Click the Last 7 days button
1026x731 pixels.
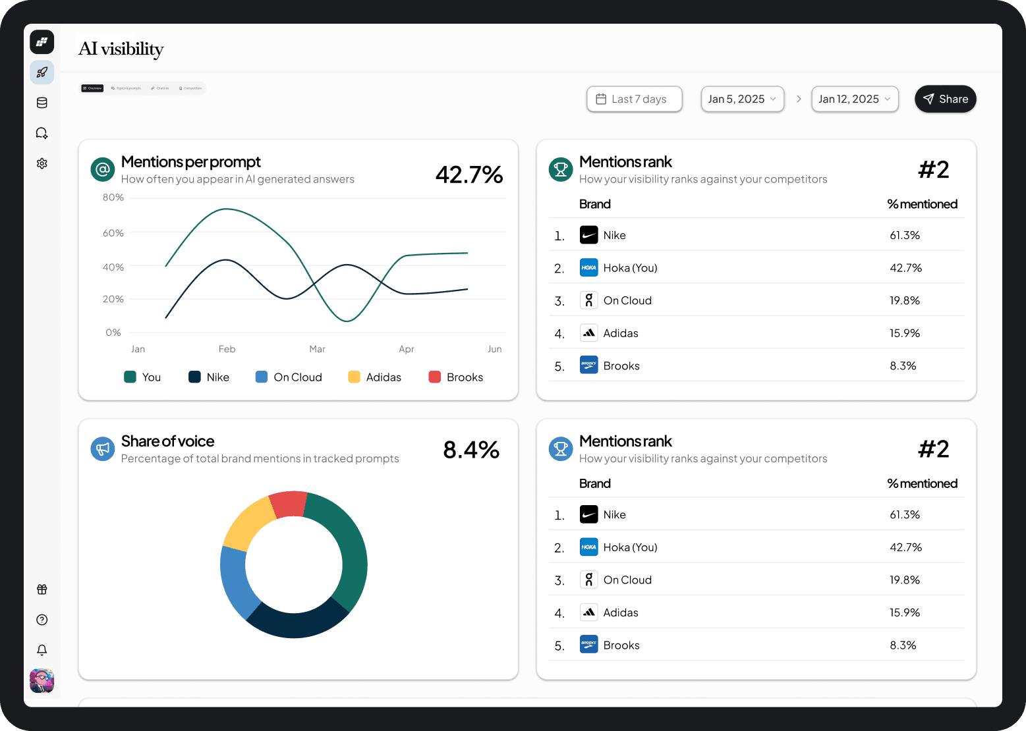635,99
